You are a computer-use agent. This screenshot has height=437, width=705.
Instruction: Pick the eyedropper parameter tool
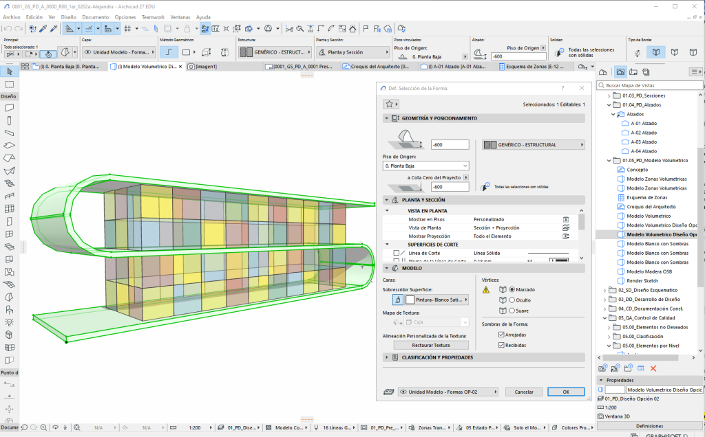point(42,28)
